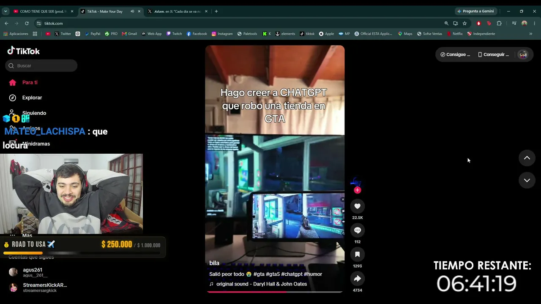Open the Instagram bookmark

222,34
